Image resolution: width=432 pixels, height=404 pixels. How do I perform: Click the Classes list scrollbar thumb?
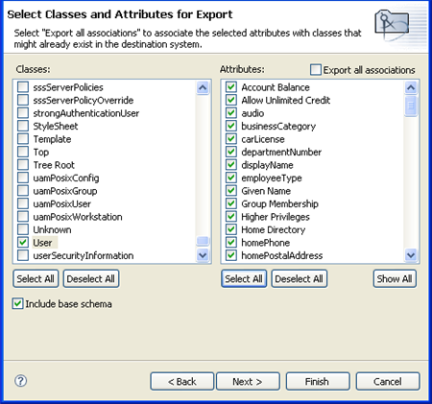[203, 241]
